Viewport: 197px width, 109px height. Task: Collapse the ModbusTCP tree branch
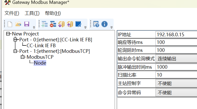23,57
